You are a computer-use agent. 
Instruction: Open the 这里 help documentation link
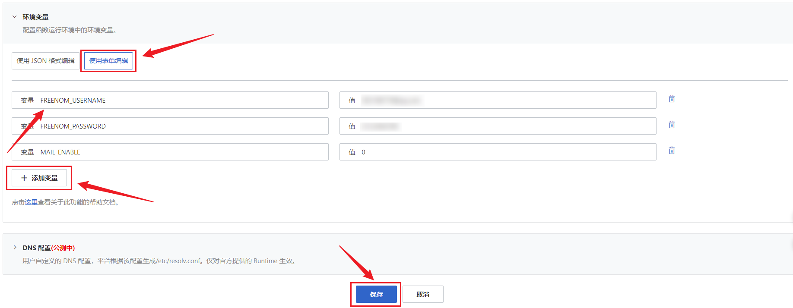[x=31, y=202]
